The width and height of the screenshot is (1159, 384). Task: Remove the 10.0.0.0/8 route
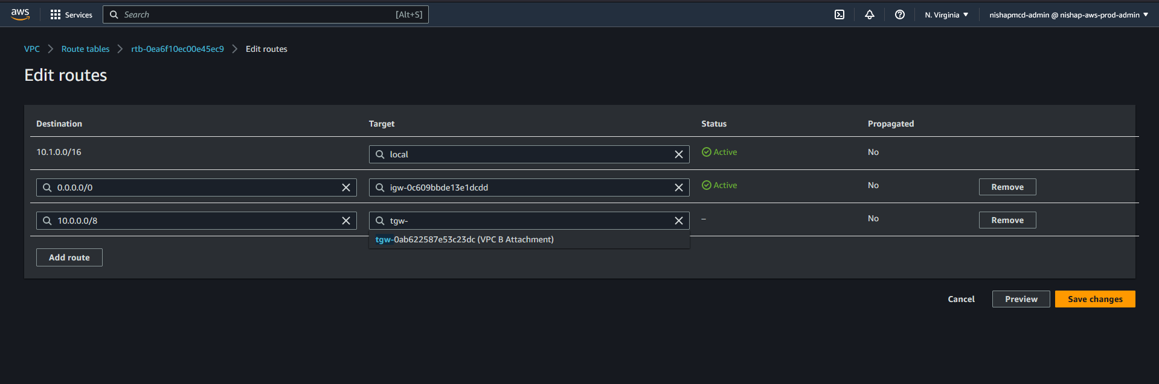coord(1007,220)
